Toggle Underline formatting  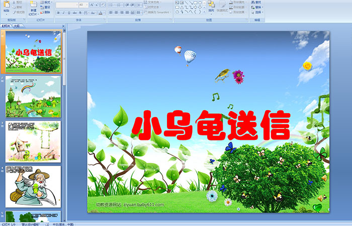69,13
